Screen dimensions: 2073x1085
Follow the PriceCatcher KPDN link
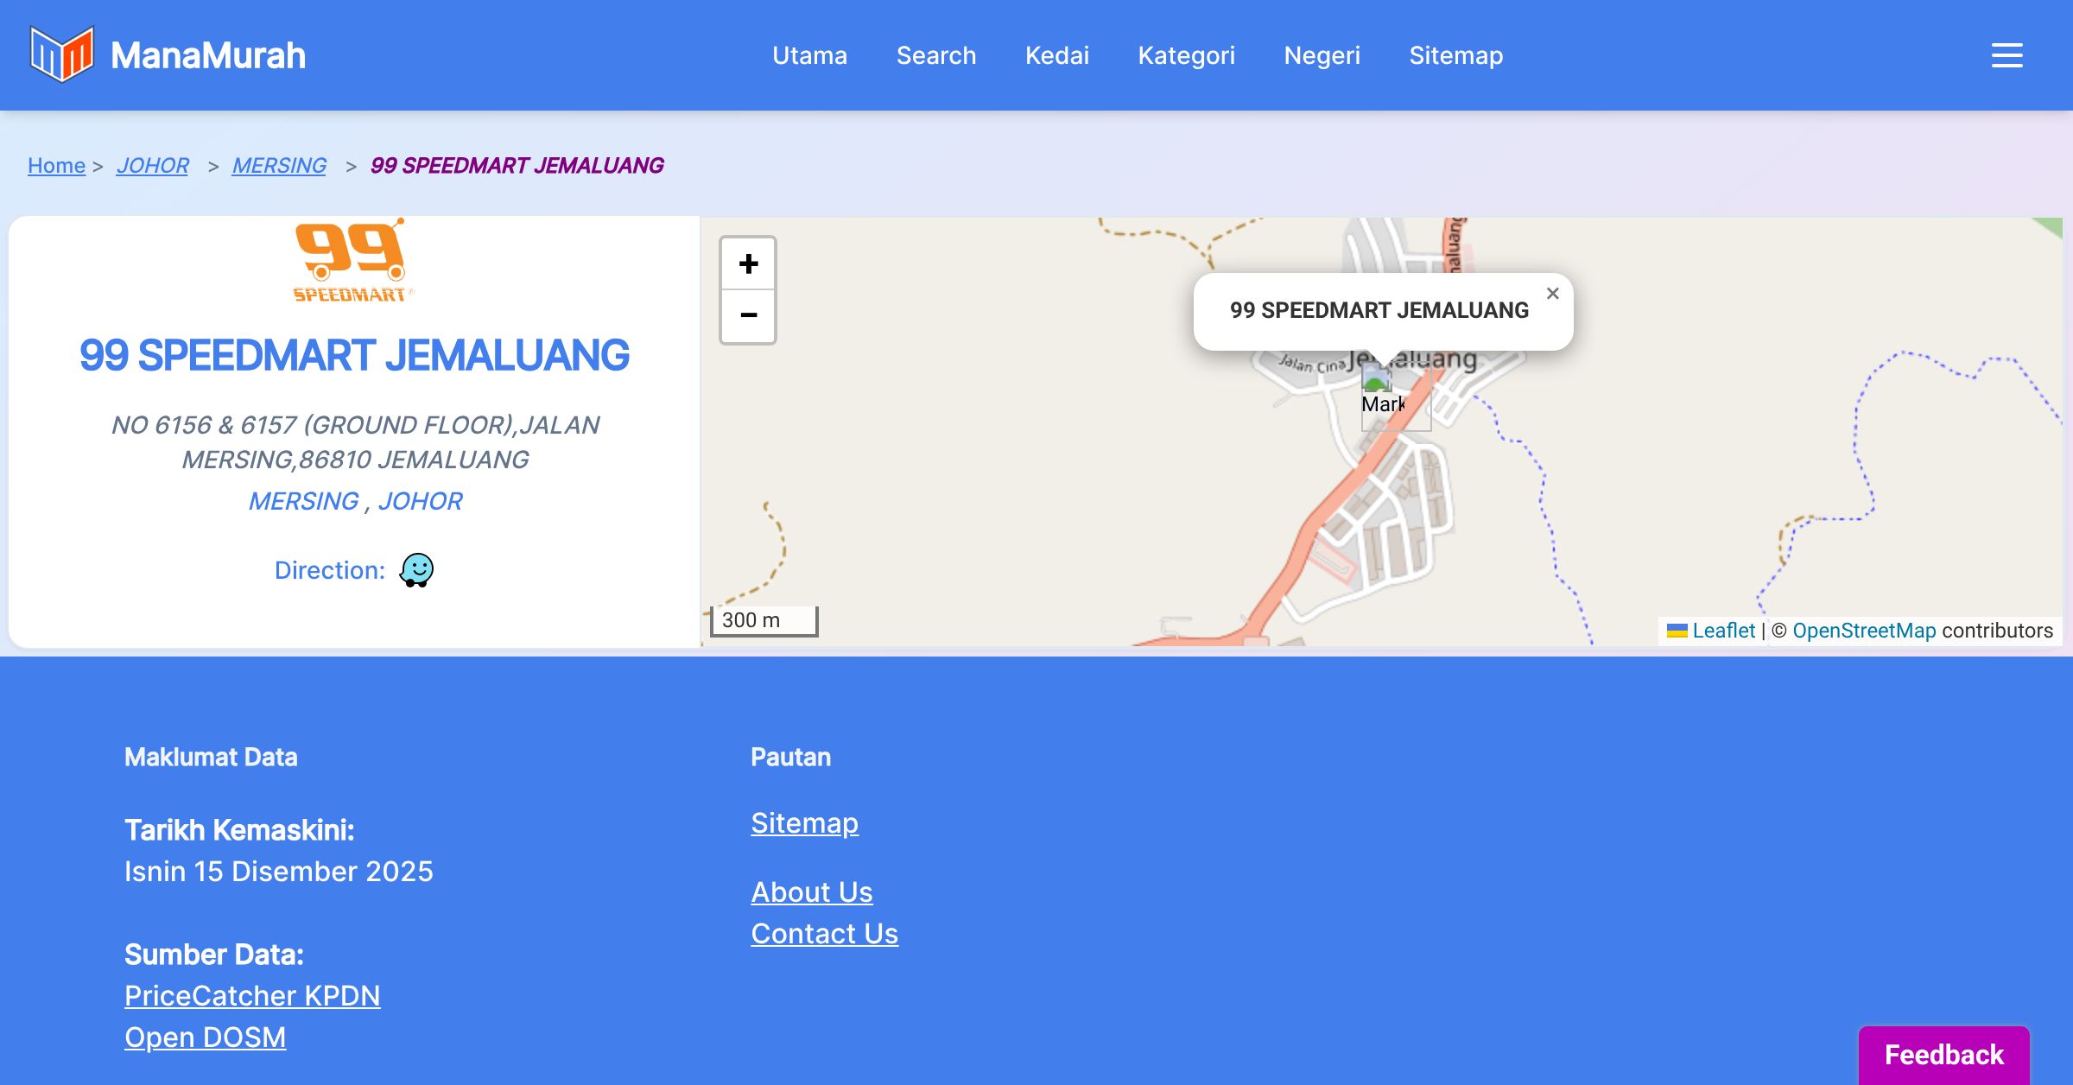[x=252, y=996]
